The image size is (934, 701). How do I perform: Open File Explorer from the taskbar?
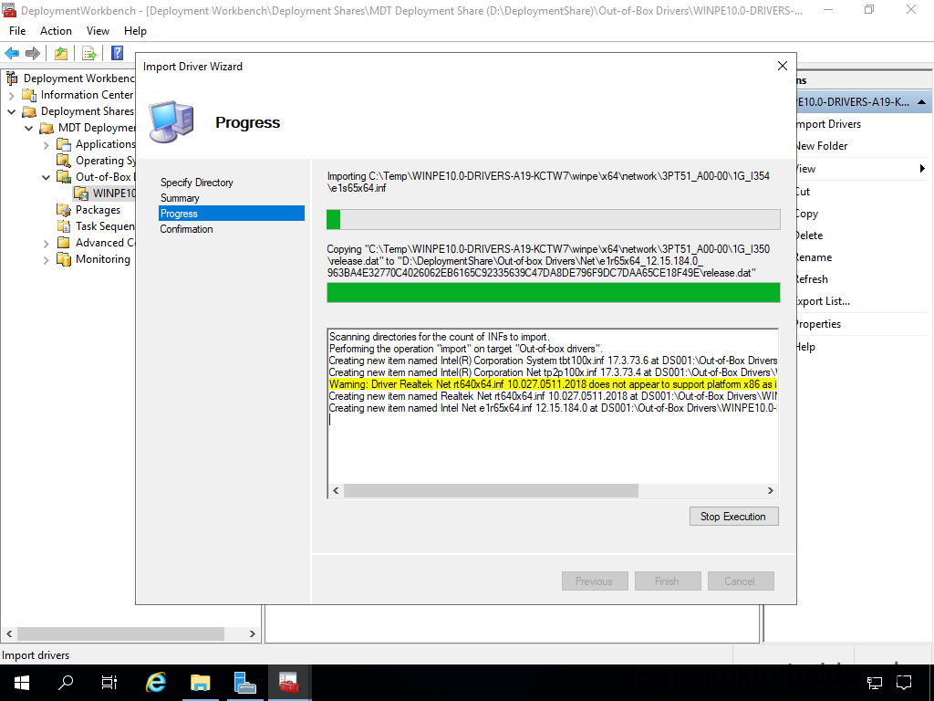point(201,683)
